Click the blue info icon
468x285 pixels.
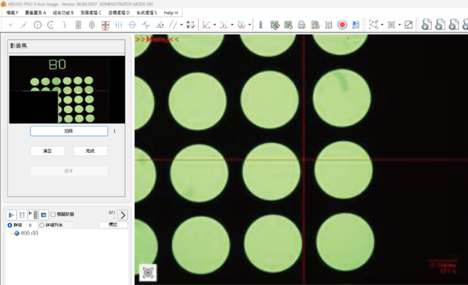click(260, 25)
